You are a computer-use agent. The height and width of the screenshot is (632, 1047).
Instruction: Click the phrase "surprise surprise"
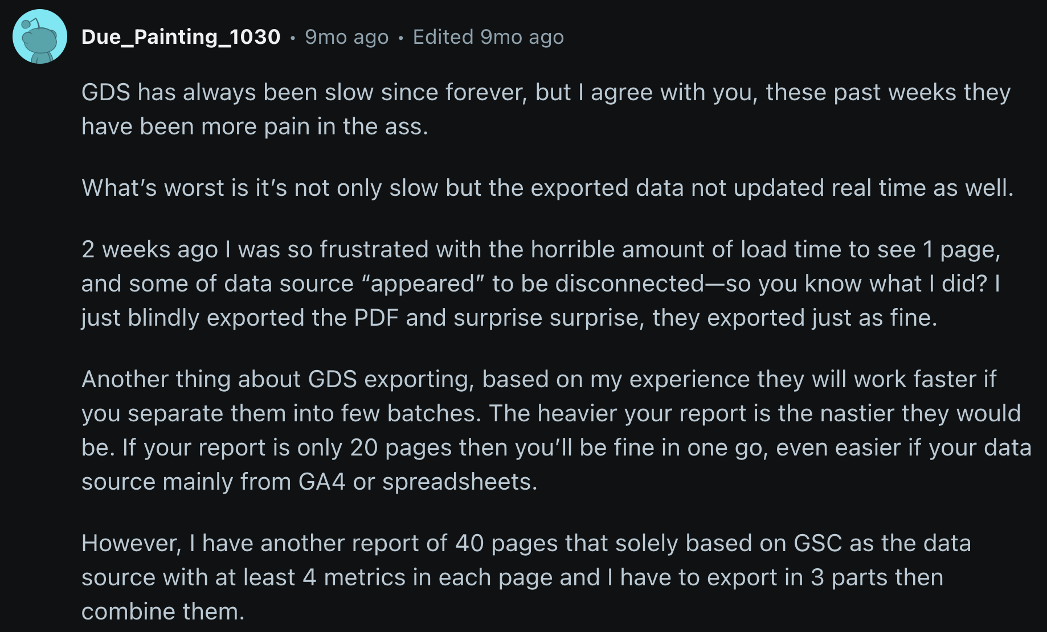click(548, 318)
